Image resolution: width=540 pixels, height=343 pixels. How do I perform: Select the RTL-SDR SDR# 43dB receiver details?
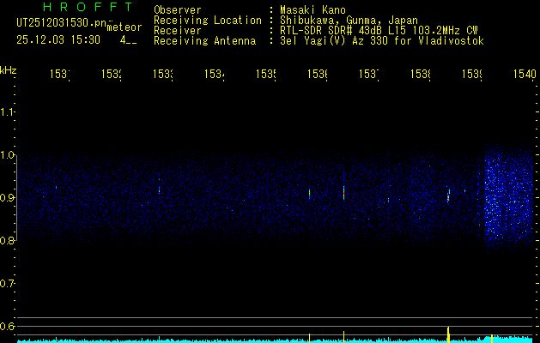click(x=379, y=31)
